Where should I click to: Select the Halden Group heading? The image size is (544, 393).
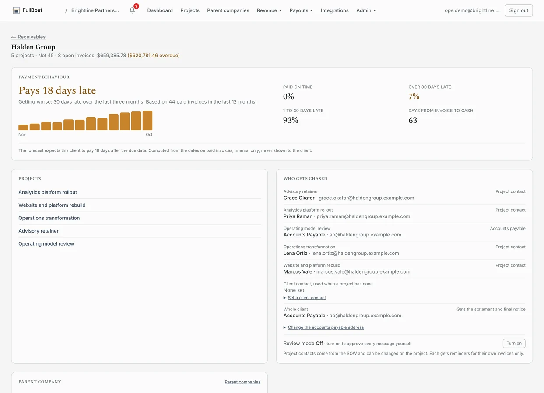33,47
